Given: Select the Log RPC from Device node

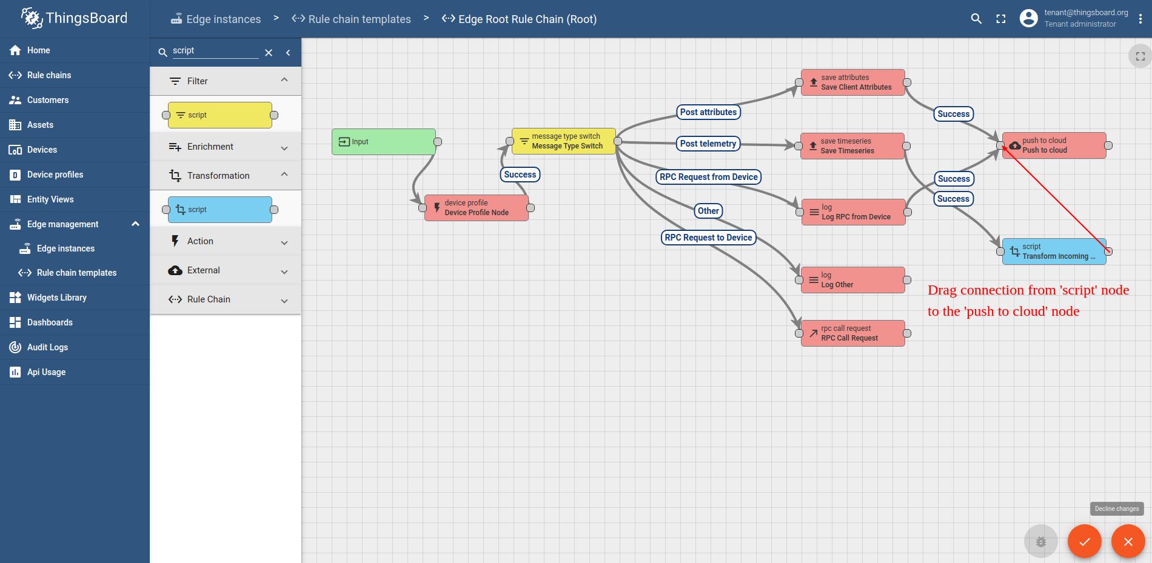Looking at the screenshot, I should coord(854,212).
